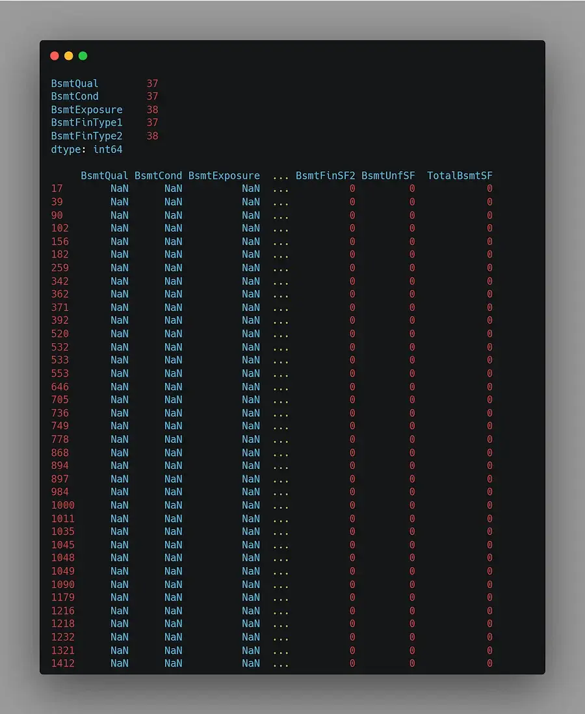Click BsmtCond NaN value in row 1412
585x714 pixels.
tap(173, 663)
